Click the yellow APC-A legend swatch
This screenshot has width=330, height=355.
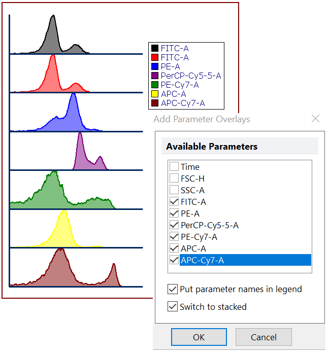pyautogui.click(x=155, y=94)
